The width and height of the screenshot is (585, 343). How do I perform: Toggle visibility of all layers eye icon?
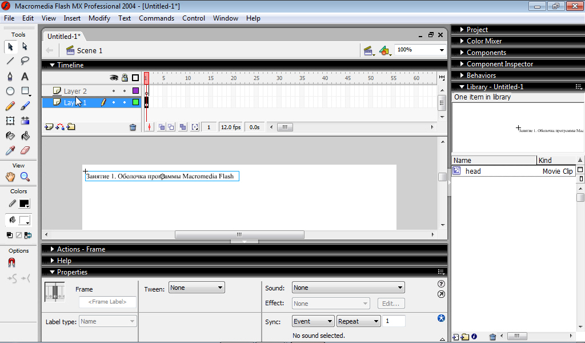tap(114, 78)
